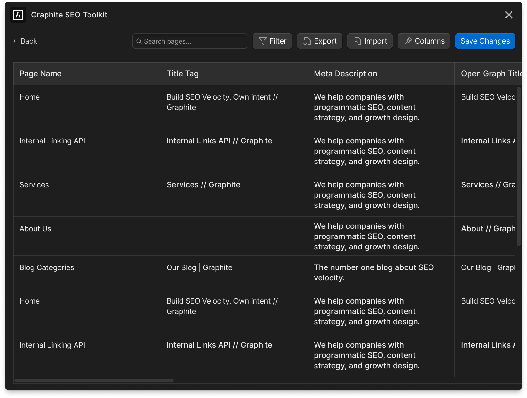Edit the Our Blog | Graphite title tag
This screenshot has height=398, width=527.
click(233, 272)
